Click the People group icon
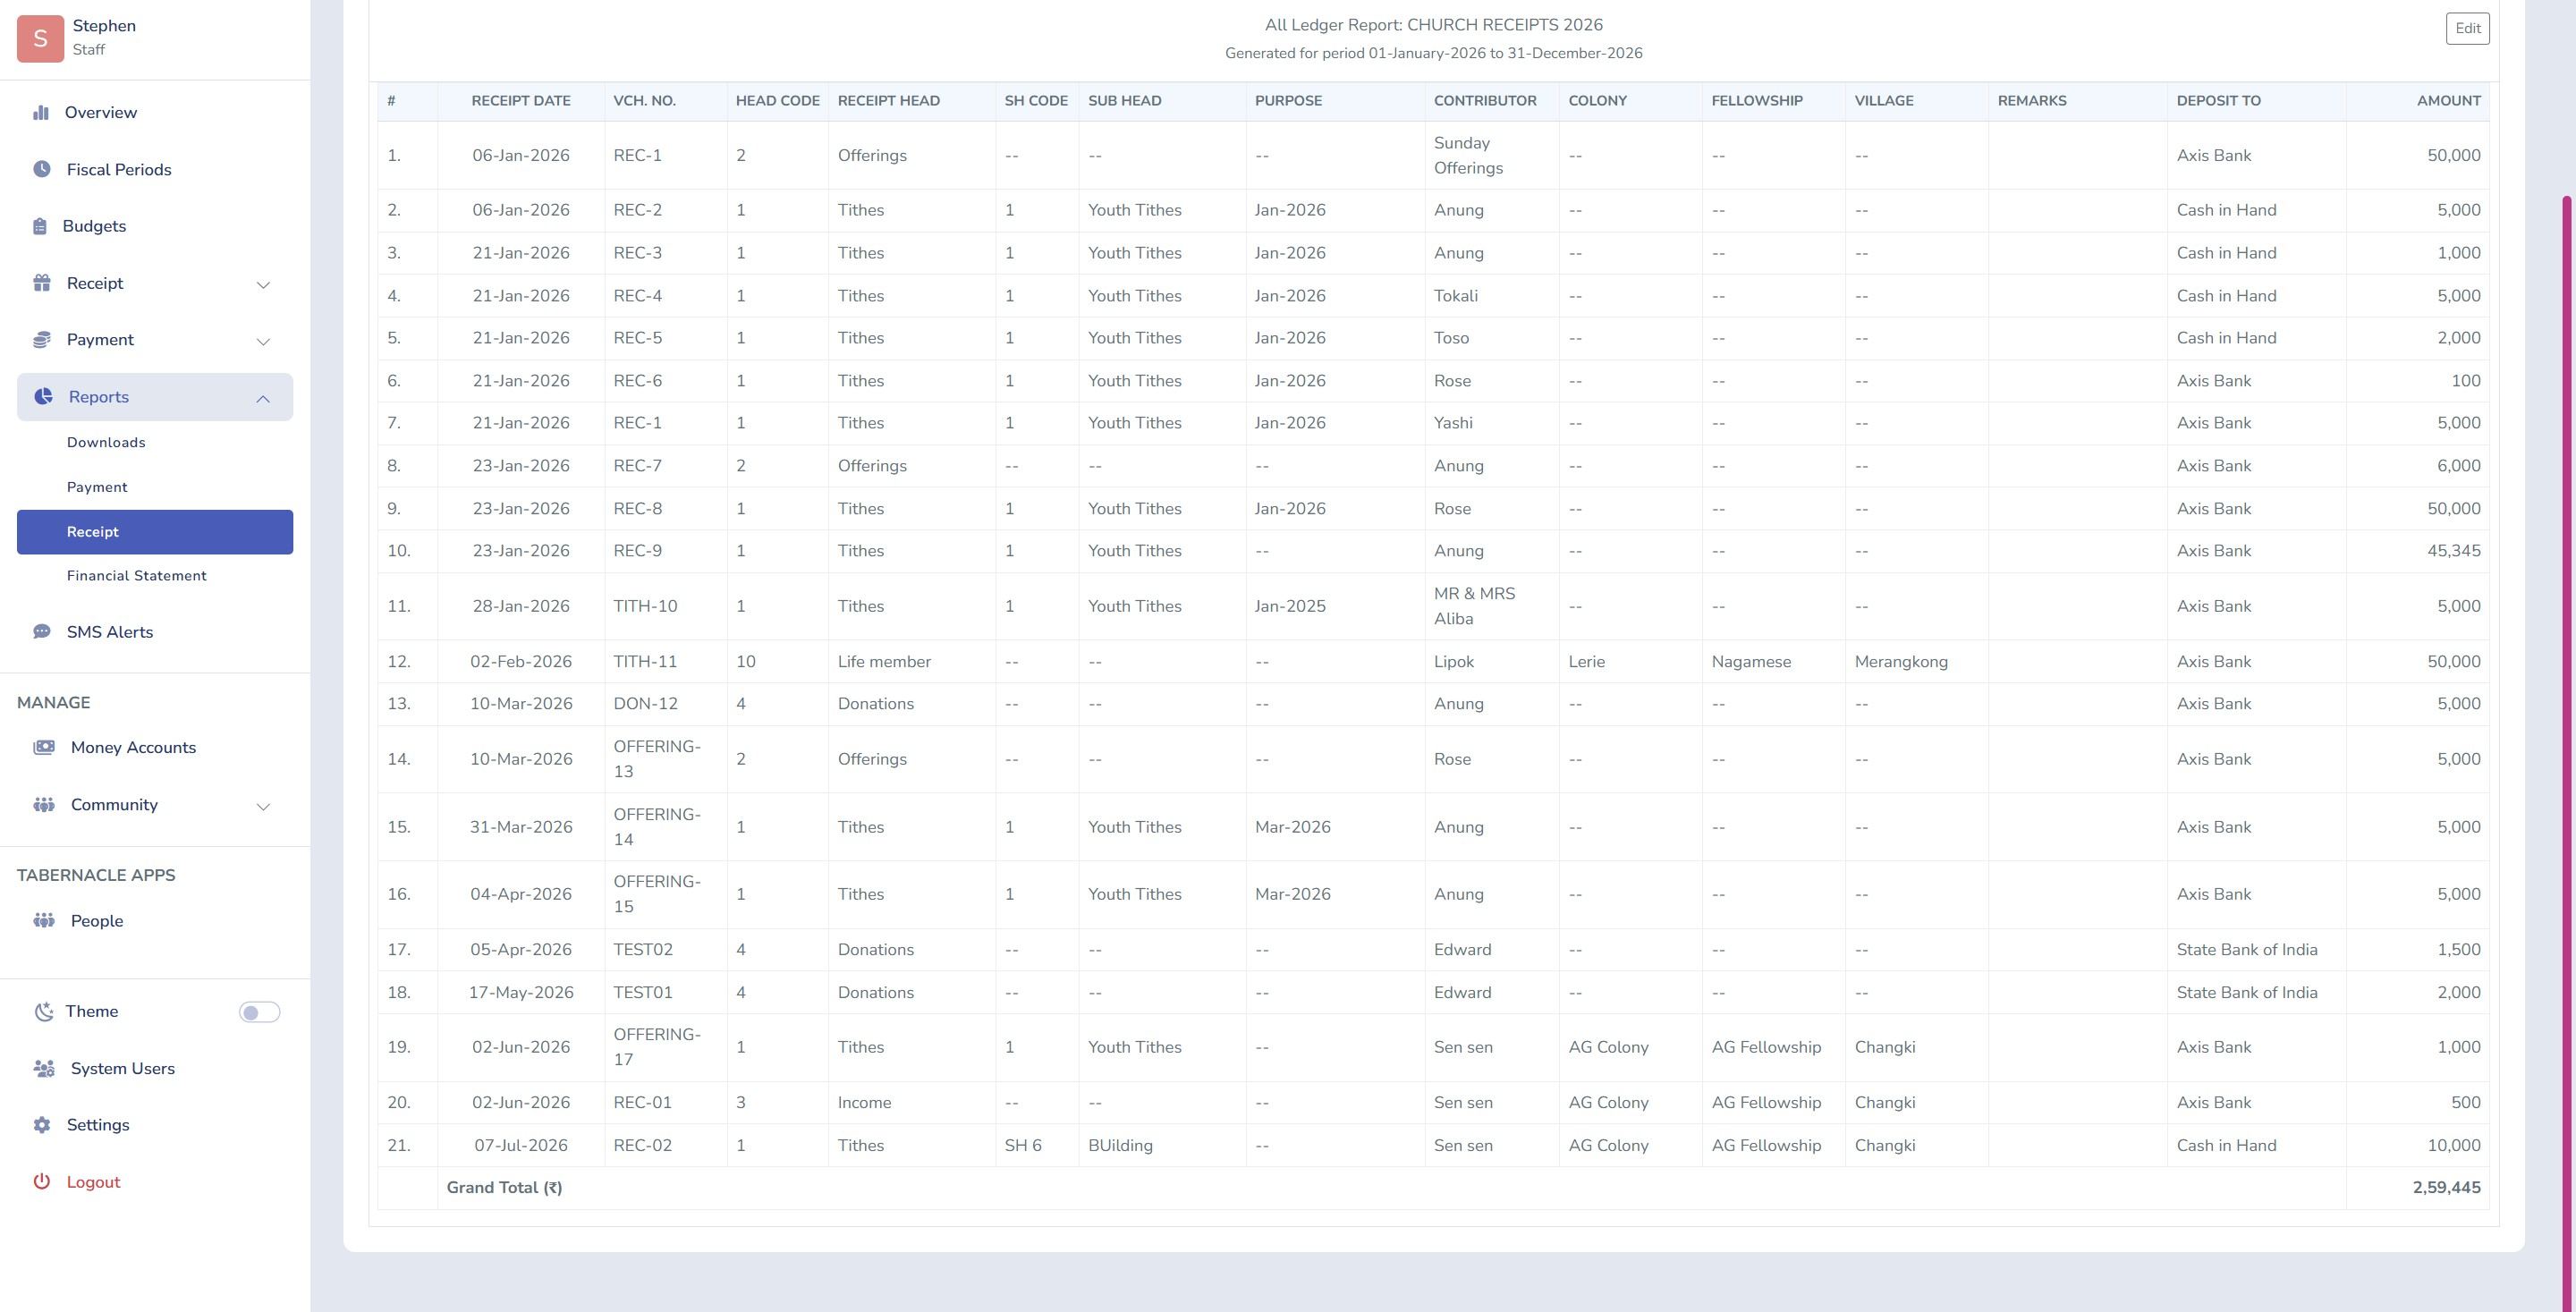Viewport: 2576px width, 1312px height. pyautogui.click(x=44, y=921)
